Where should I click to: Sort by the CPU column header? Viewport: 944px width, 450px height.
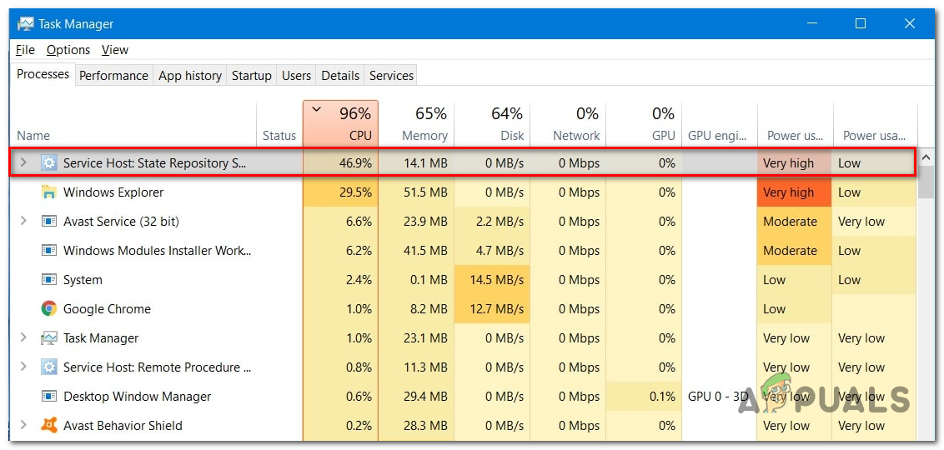[340, 124]
